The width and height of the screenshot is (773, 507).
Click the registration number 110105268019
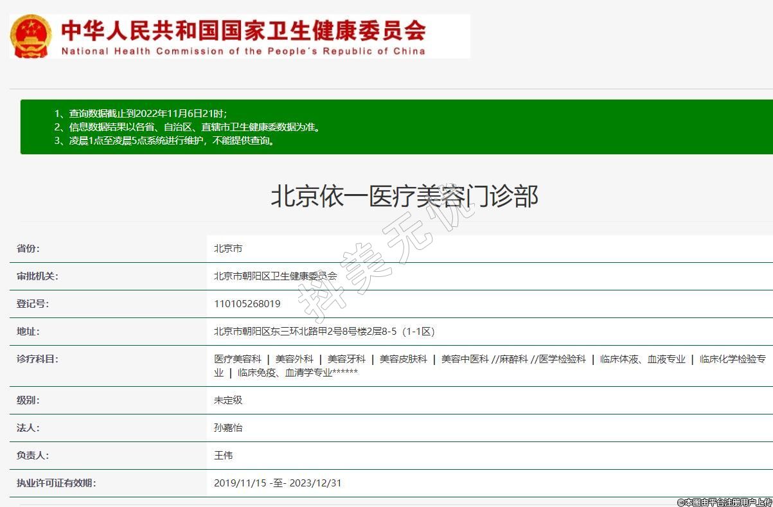click(x=247, y=304)
